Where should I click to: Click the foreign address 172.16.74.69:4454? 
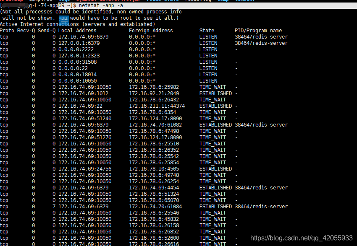[x=154, y=188]
